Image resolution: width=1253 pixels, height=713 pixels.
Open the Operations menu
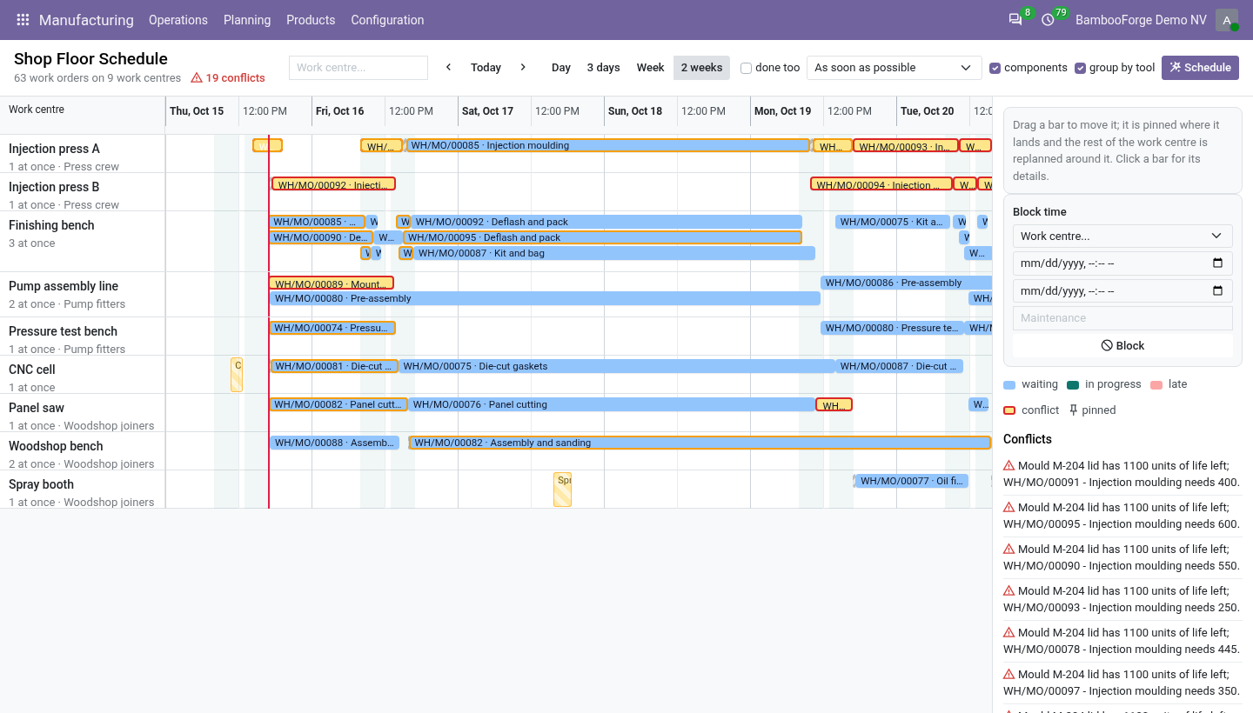click(178, 20)
